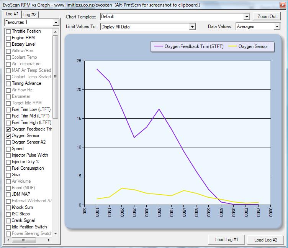Check the Injector Duty % box
Screen dimensions: 288x248
click(8, 162)
